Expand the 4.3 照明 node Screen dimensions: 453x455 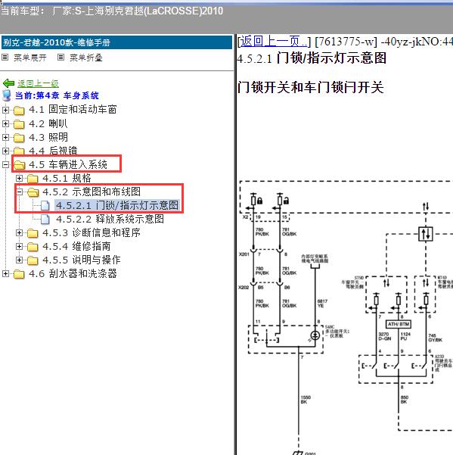point(5,137)
